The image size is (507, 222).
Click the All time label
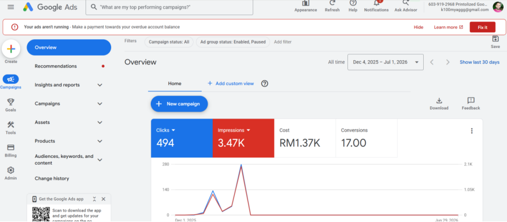(336, 62)
